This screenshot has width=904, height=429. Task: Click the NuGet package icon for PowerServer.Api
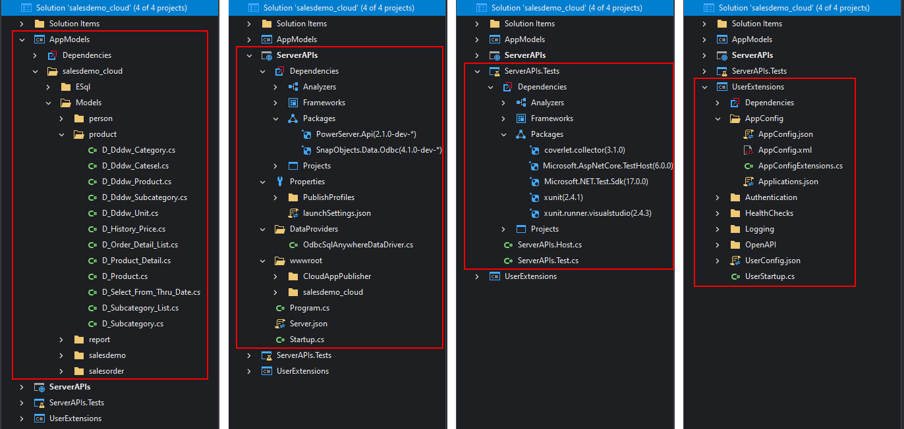306,134
